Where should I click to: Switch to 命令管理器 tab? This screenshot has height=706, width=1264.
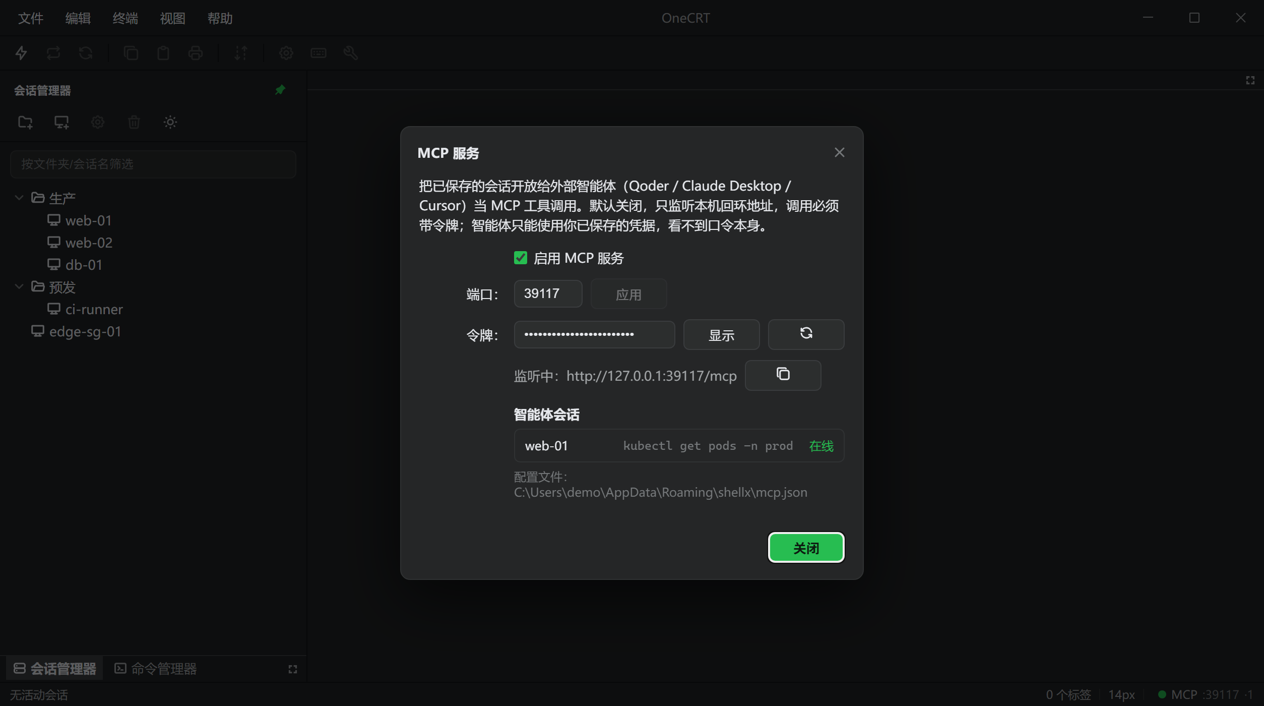click(x=156, y=669)
